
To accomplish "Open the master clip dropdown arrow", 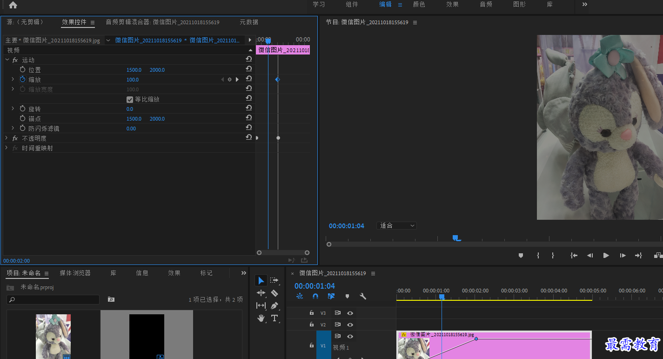I will pyautogui.click(x=108, y=40).
